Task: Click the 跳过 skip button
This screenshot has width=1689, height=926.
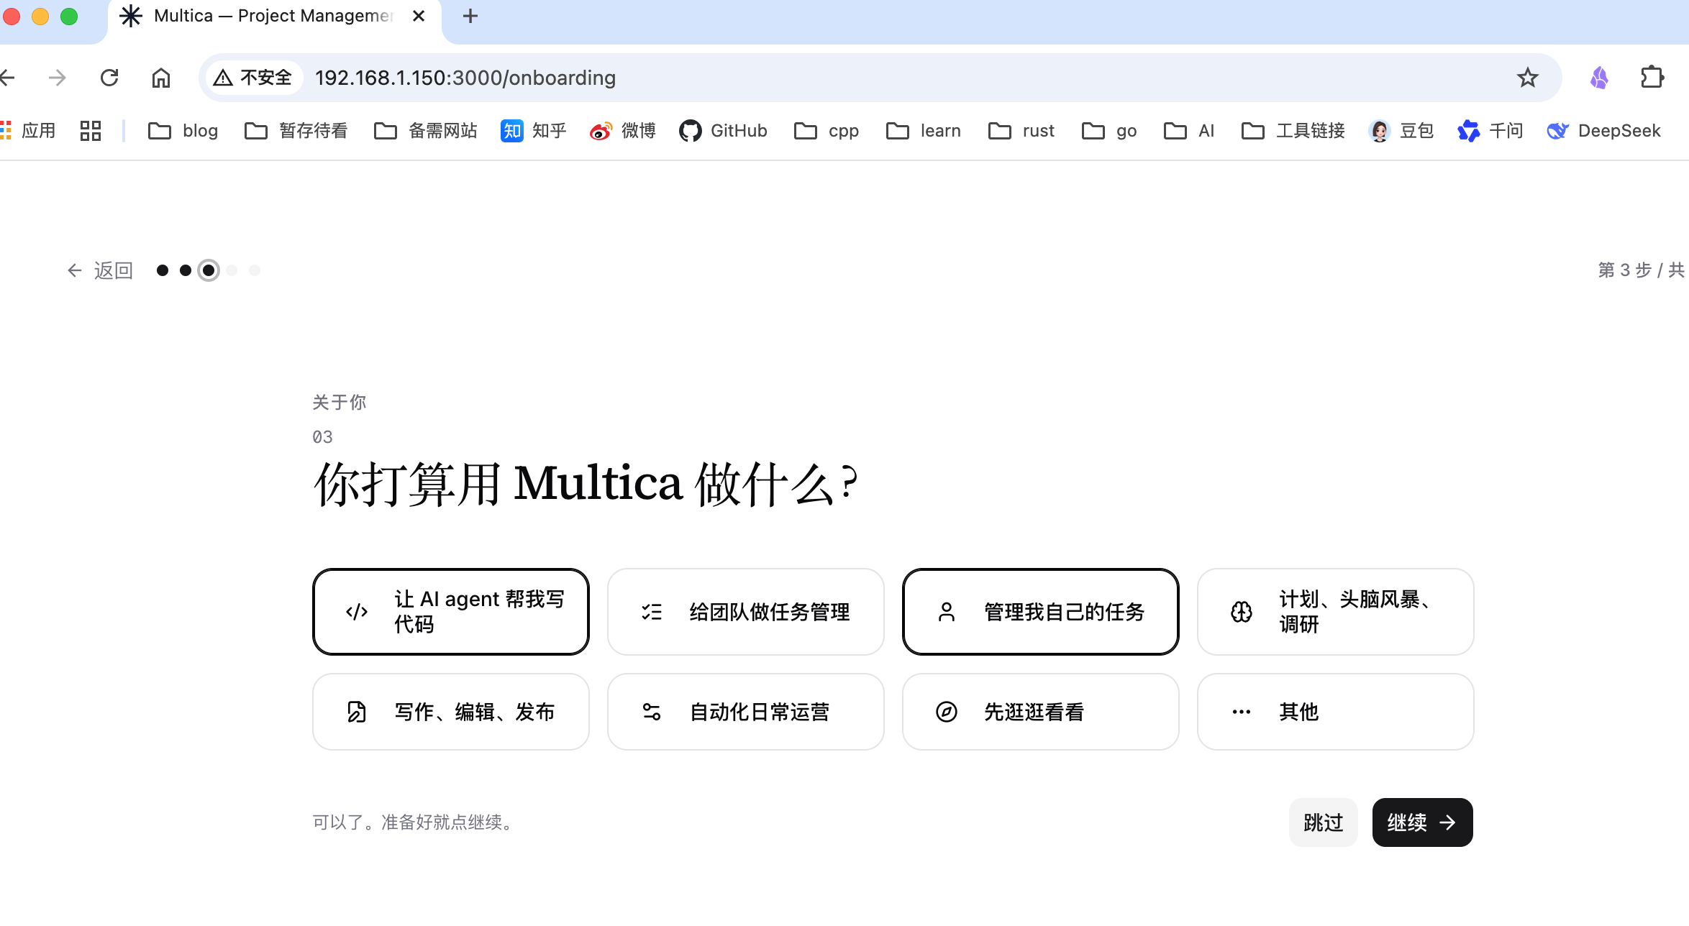Action: coord(1323,822)
